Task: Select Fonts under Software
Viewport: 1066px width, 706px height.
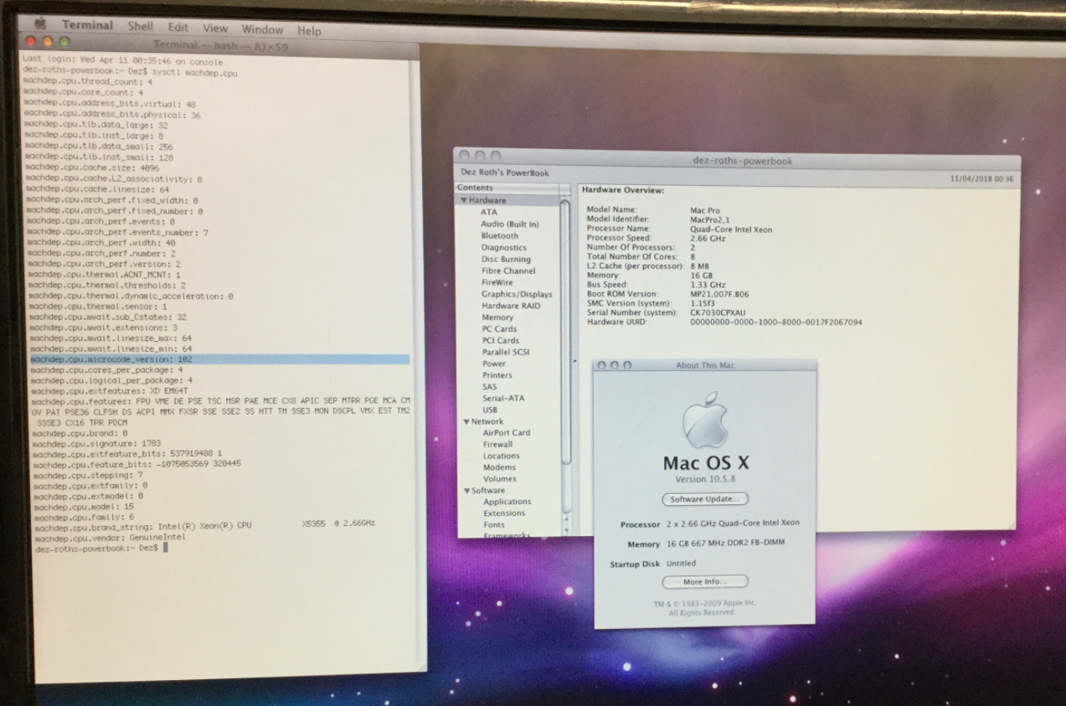Action: [494, 525]
